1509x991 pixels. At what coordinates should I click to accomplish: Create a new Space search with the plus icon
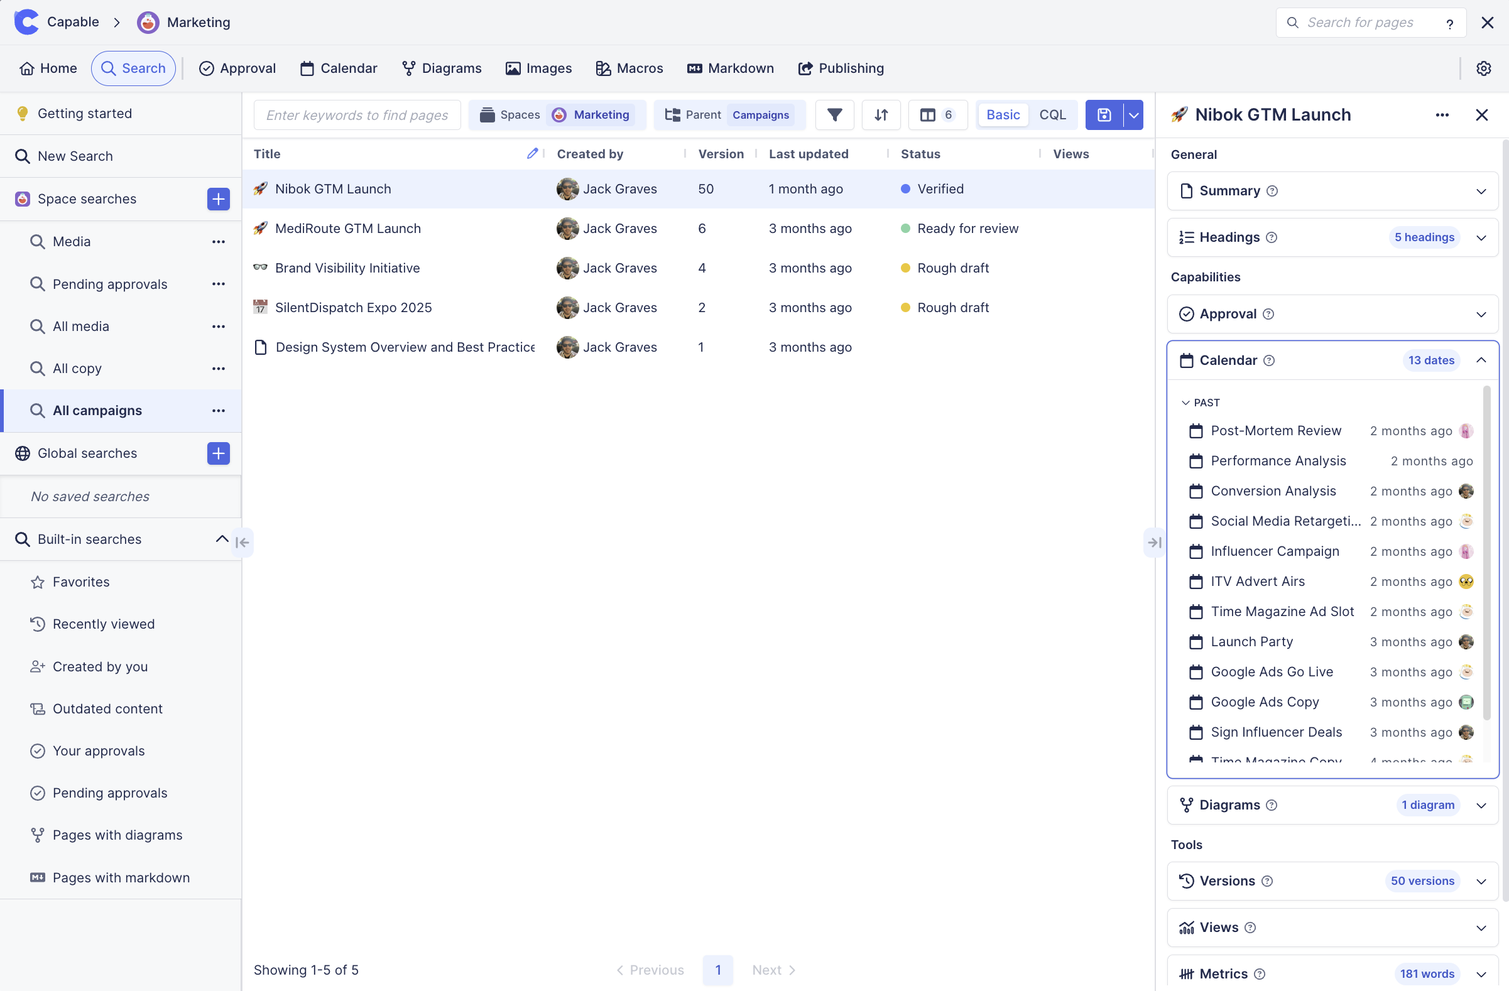(218, 199)
